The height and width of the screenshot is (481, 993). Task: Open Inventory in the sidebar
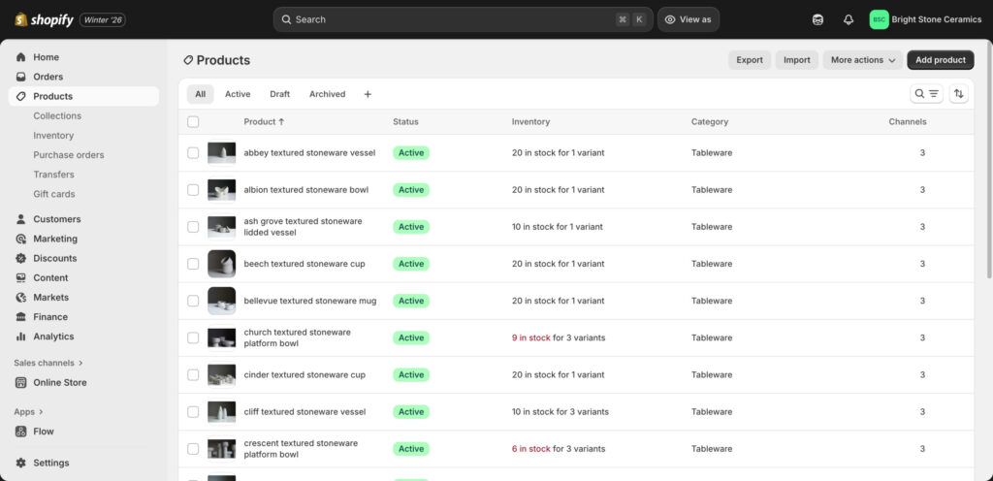tap(54, 136)
